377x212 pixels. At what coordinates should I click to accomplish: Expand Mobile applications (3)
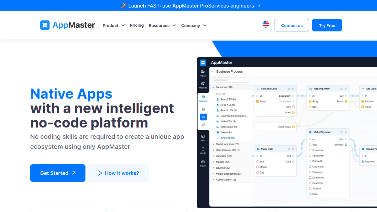point(231,174)
